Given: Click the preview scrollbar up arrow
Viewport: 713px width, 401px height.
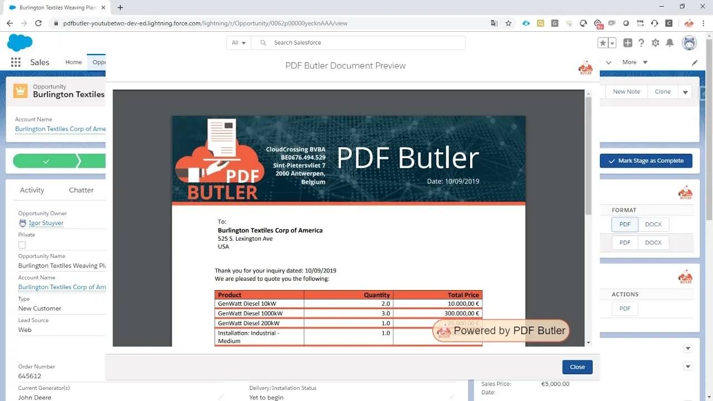Looking at the screenshot, I should click(x=588, y=94).
